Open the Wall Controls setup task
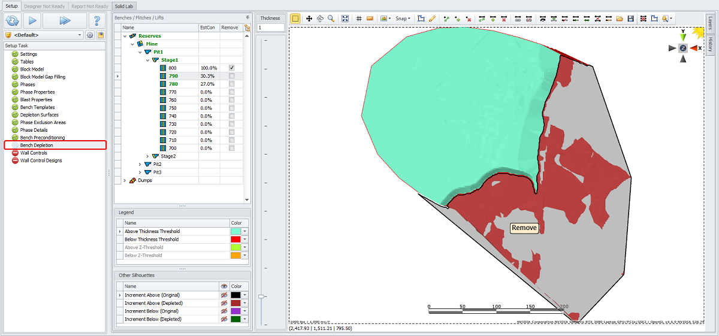The height and width of the screenshot is (336, 719). click(34, 153)
